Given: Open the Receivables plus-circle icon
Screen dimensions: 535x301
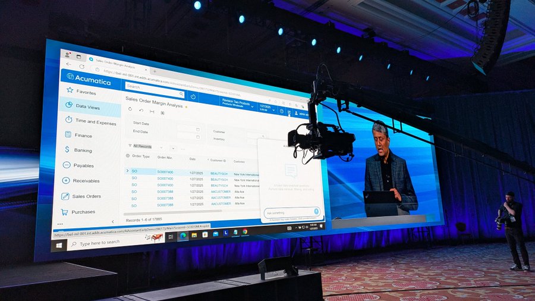Looking at the screenshot, I should tap(66, 180).
